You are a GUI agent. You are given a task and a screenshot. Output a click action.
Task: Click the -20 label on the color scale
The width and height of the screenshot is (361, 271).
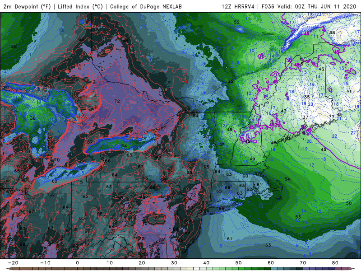13,263
